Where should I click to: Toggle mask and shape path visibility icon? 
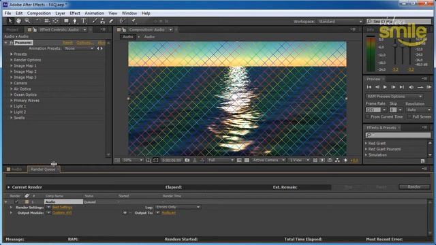[156, 161]
